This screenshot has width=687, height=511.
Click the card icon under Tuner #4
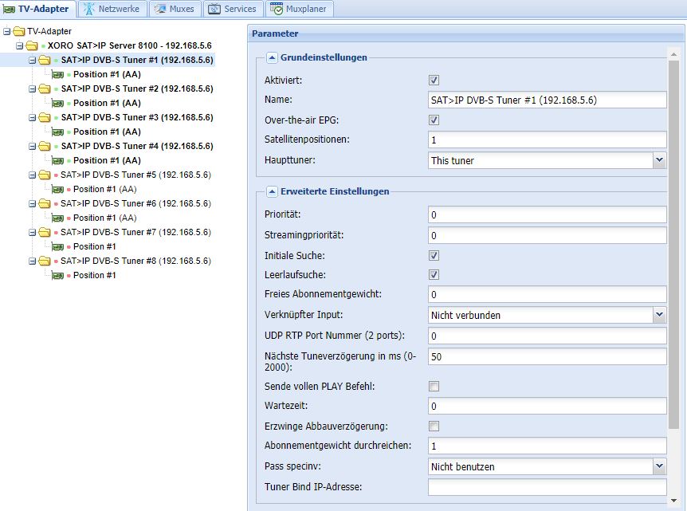click(58, 160)
